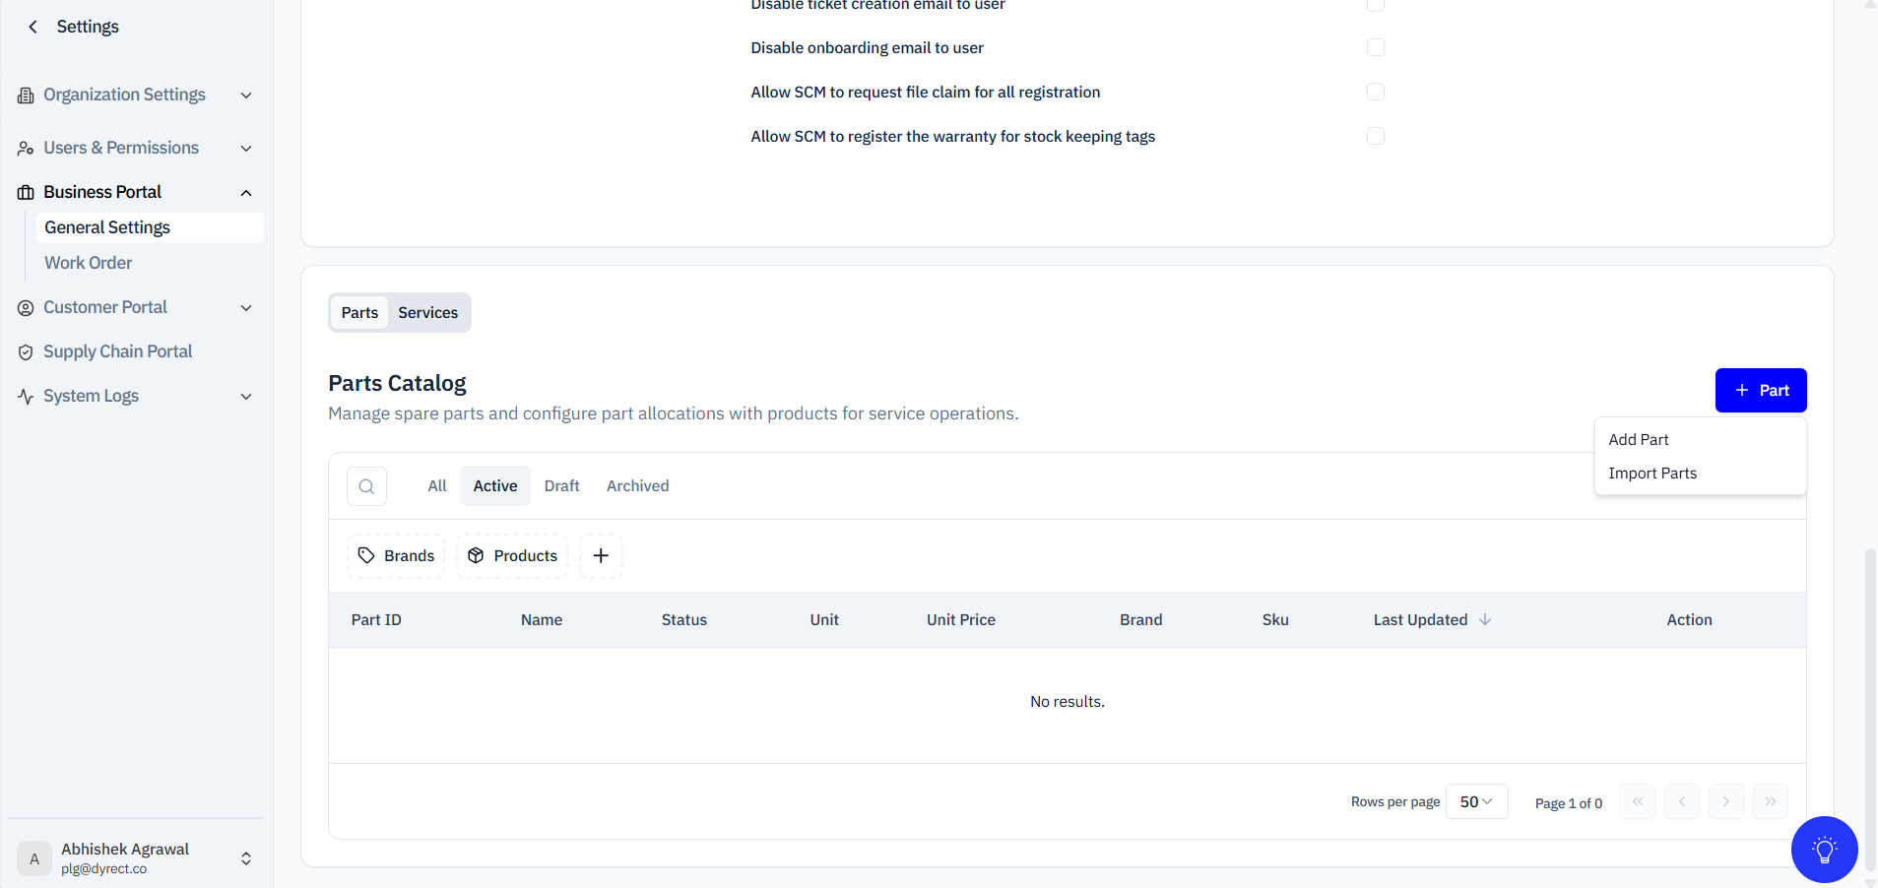The image size is (1878, 888).
Task: Check Allow SCM to request file claim
Action: pyautogui.click(x=1375, y=92)
